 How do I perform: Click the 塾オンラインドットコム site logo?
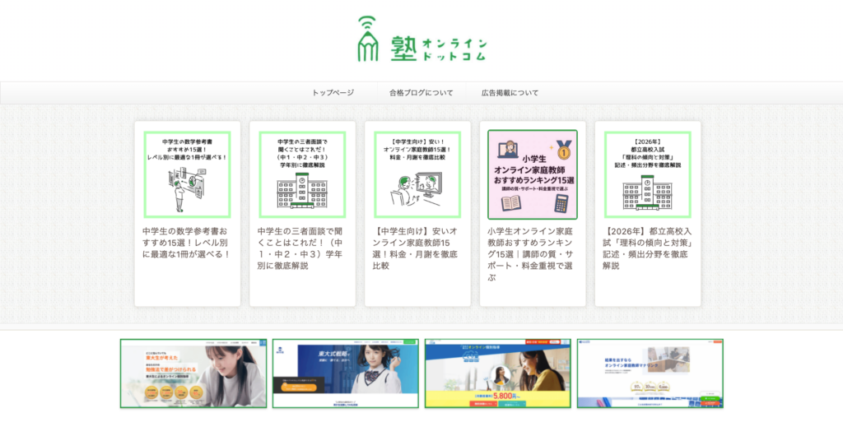point(422,39)
